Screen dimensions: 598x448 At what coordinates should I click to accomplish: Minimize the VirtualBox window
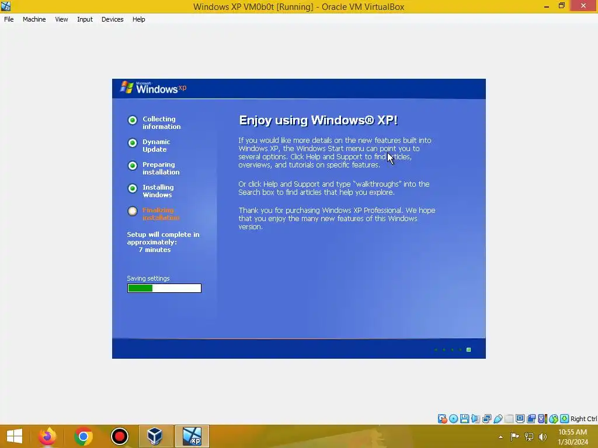[547, 6]
